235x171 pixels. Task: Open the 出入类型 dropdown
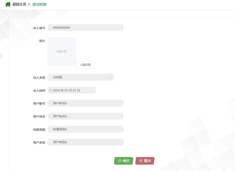(x=81, y=77)
